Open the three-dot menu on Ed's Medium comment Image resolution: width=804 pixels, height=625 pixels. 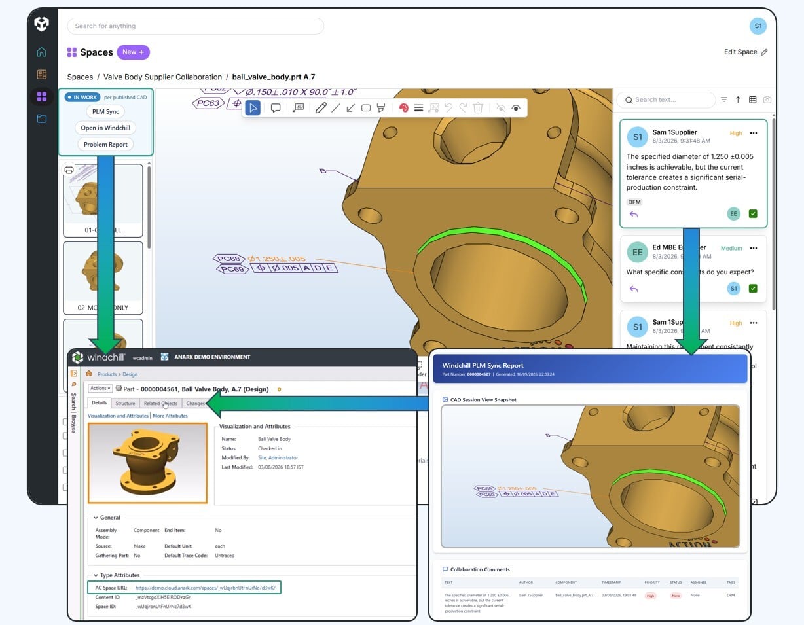[x=754, y=248]
